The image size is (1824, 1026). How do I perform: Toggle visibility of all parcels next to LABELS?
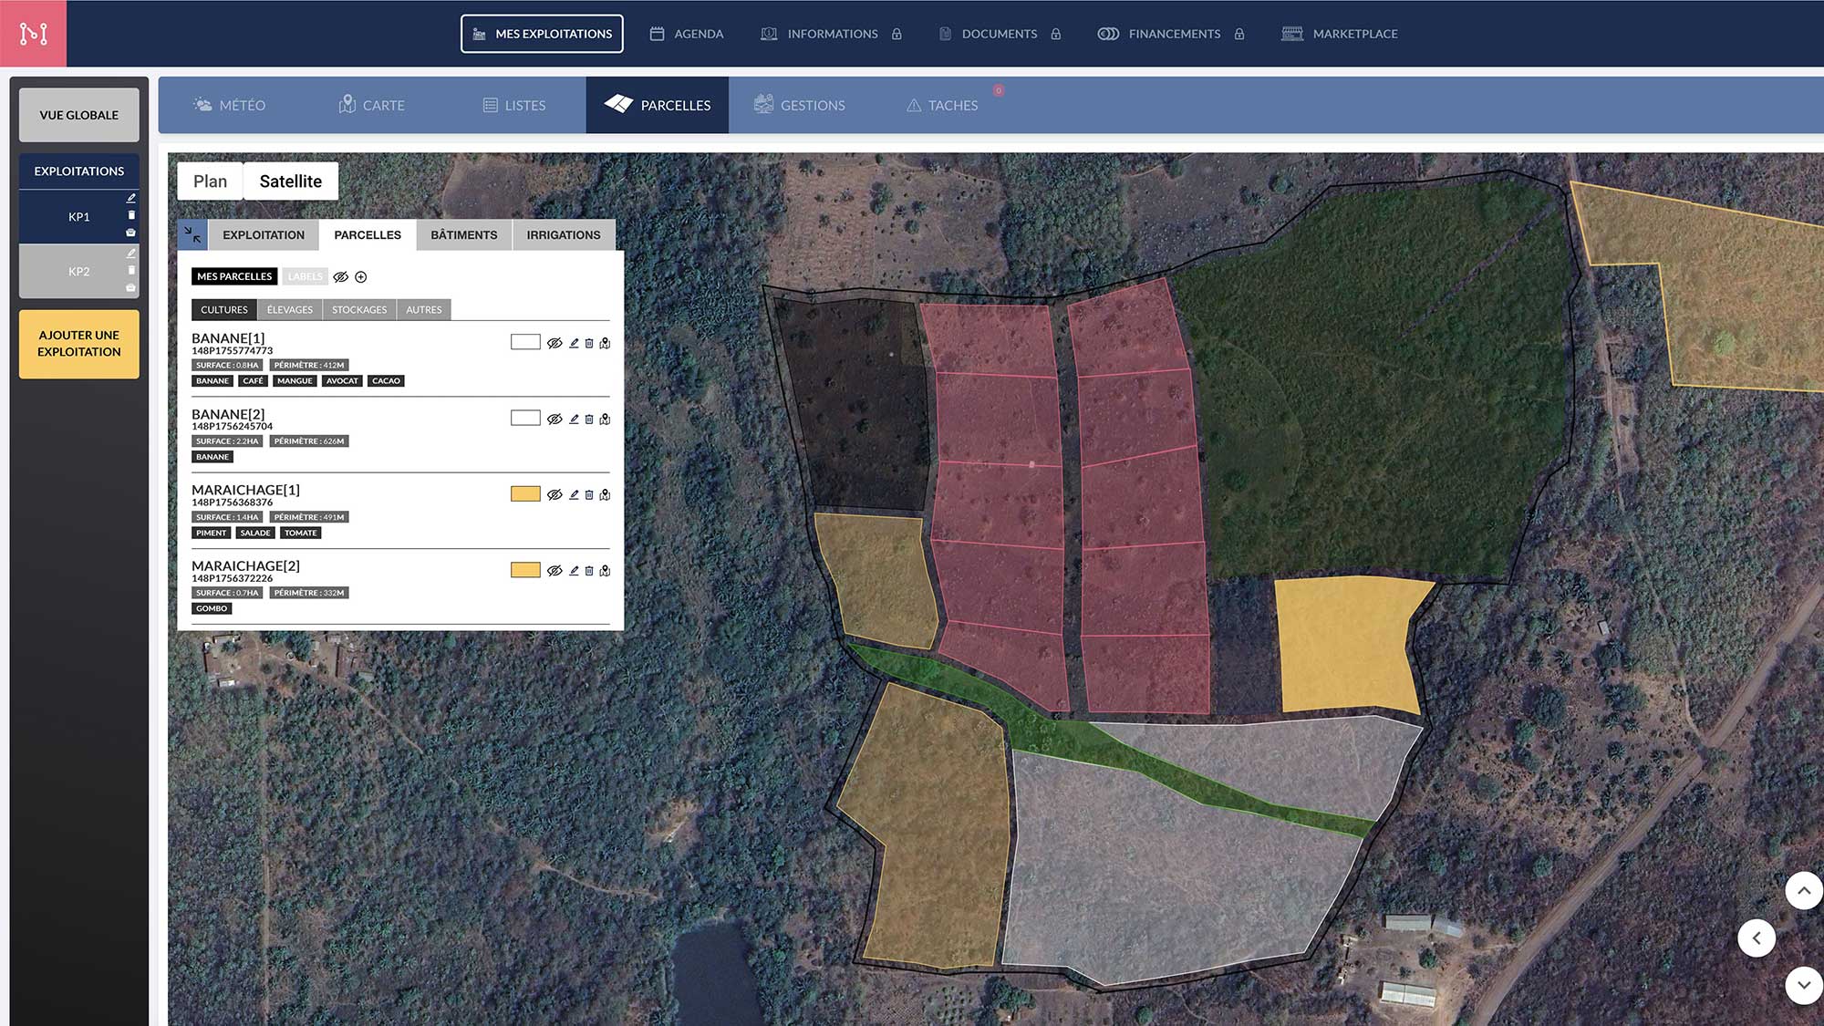pyautogui.click(x=341, y=277)
